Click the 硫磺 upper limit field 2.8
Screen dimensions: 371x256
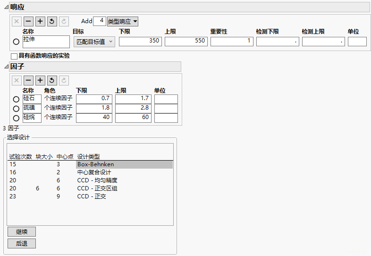(x=133, y=109)
